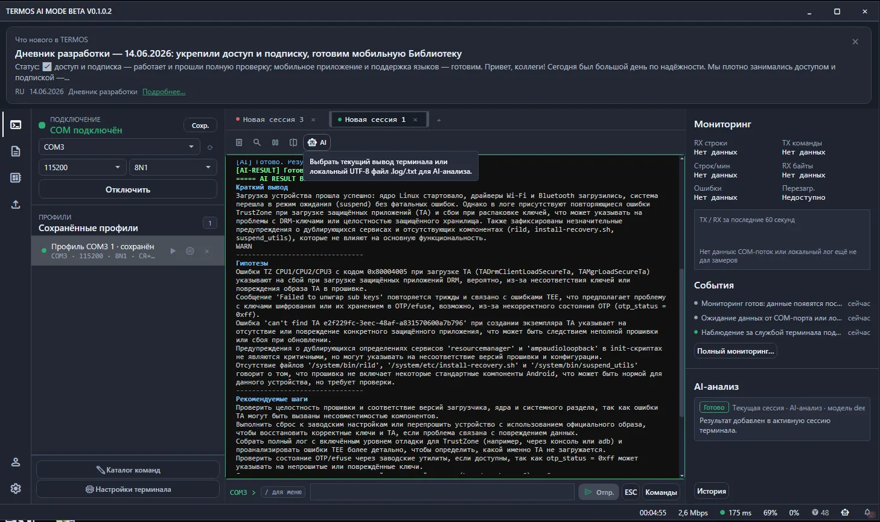880x522 pixels.
Task: Add a new session tab
Action: coord(439,120)
